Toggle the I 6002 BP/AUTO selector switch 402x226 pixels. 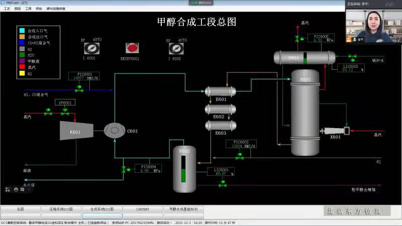click(176, 48)
